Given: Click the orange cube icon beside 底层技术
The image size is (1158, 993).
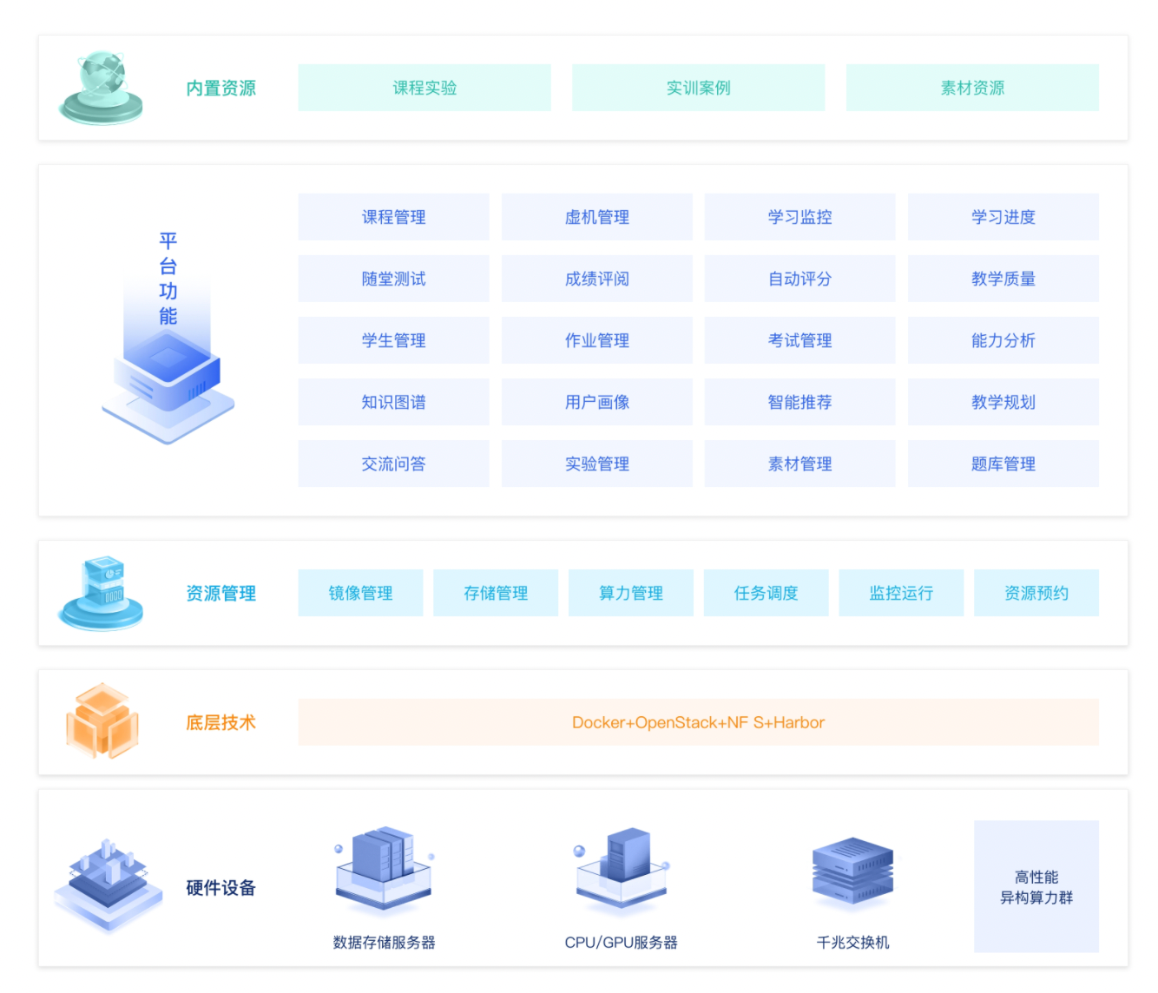Looking at the screenshot, I should [102, 721].
